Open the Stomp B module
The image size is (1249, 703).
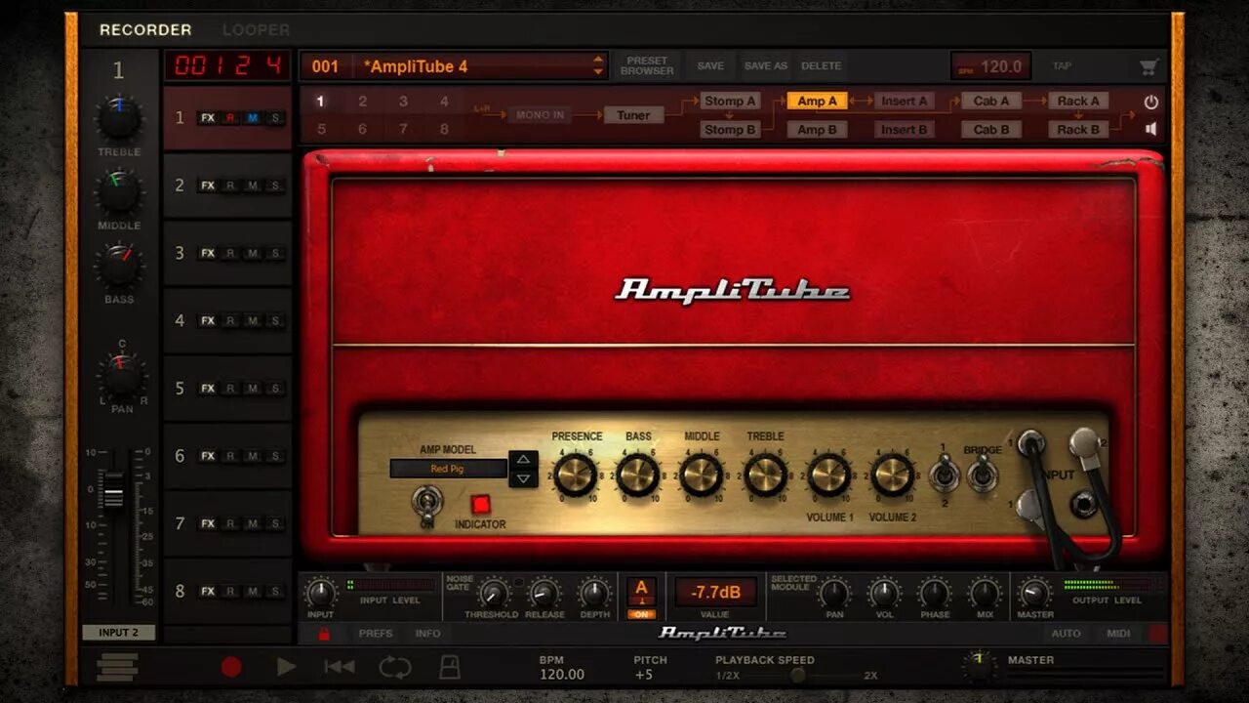tap(731, 129)
